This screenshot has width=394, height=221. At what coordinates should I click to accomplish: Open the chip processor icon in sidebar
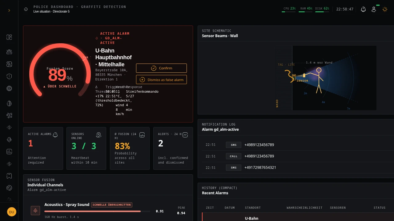(x=9, y=88)
